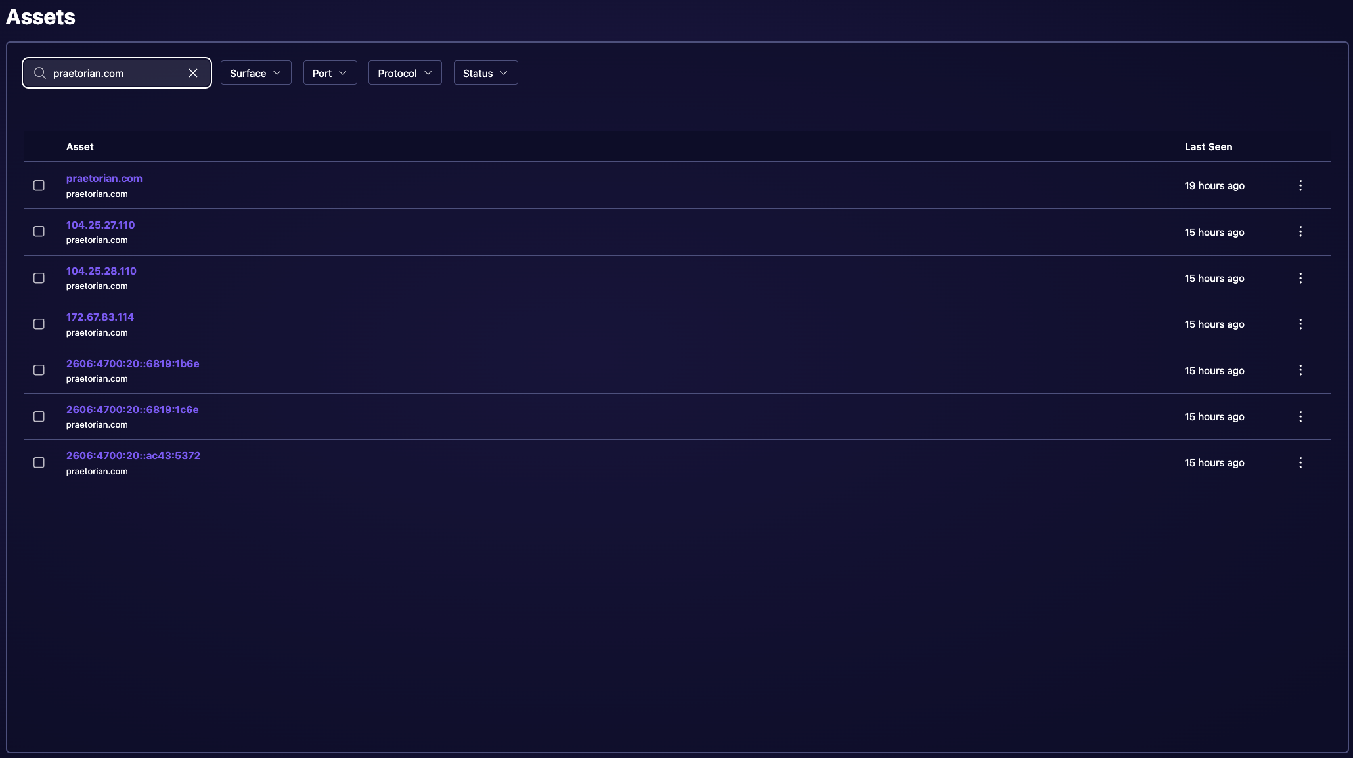Click into the asset search field

click(x=117, y=73)
